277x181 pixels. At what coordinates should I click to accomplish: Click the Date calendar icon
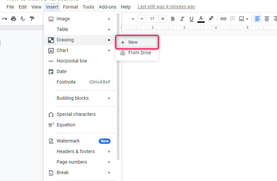click(x=51, y=72)
